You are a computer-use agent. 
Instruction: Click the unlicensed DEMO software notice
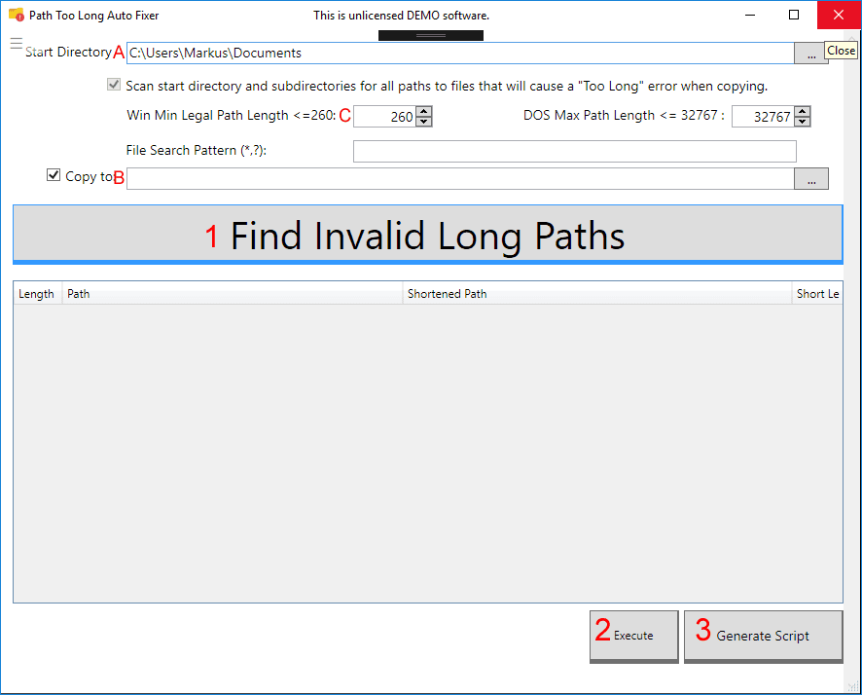click(401, 16)
